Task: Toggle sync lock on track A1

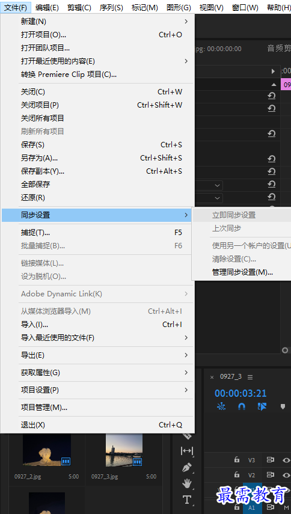Action: point(271,507)
